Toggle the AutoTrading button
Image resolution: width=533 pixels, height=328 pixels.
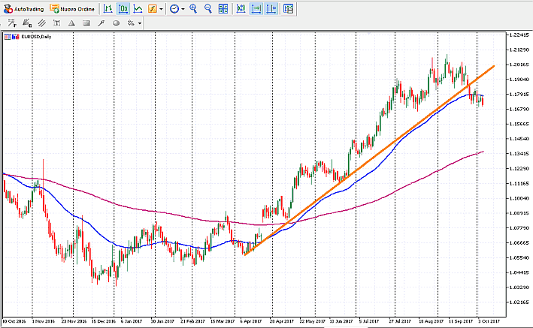(23, 9)
